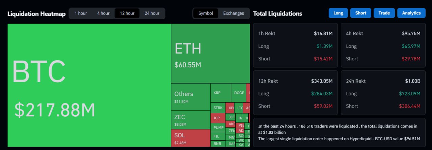Click the XRP heatmap tile
The image size is (432, 150).
point(220,93)
